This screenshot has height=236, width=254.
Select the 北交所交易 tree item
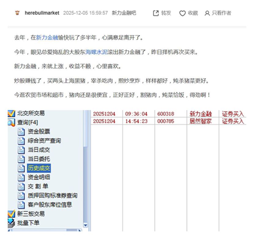coord(31,113)
